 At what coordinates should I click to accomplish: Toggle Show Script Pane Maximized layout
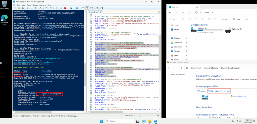click(x=91, y=8)
